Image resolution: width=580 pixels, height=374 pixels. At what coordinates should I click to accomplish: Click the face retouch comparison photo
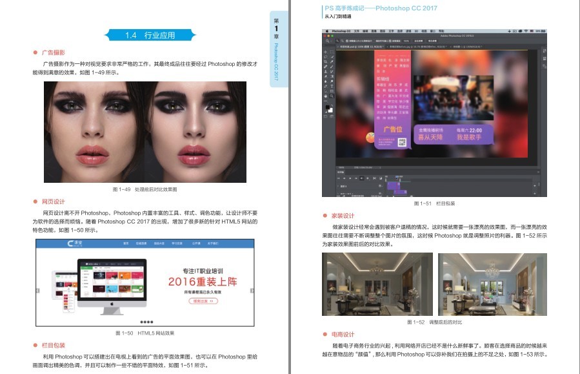coord(145,132)
